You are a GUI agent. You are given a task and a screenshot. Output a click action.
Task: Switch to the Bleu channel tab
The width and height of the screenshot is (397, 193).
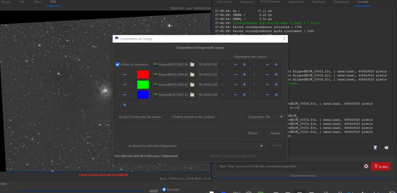(x=38, y=2)
